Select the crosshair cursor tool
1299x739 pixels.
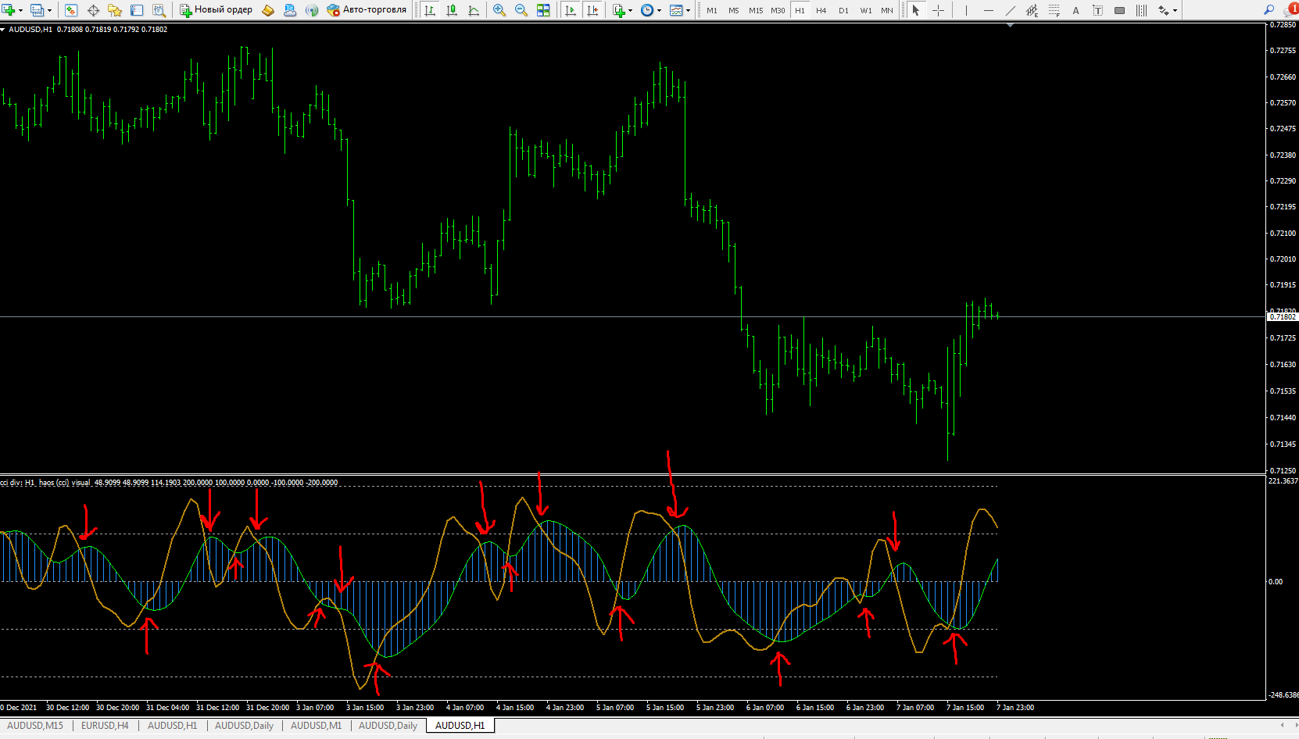click(938, 10)
